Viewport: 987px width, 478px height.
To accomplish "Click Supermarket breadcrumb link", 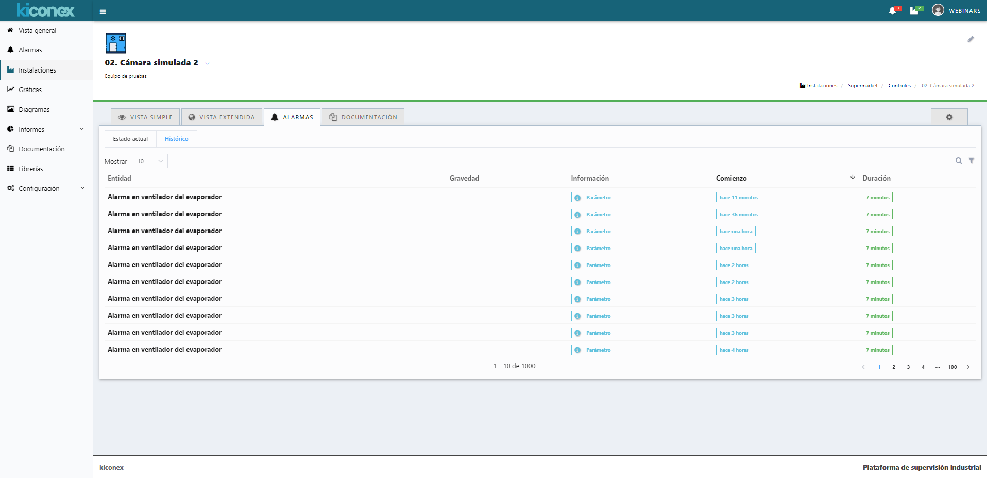I will [862, 86].
